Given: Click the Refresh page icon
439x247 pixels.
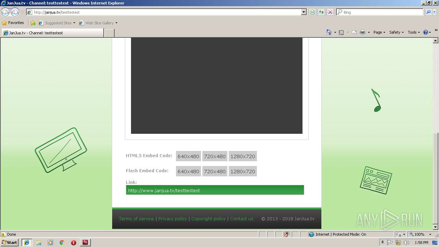Looking at the screenshot, I should (x=321, y=12).
